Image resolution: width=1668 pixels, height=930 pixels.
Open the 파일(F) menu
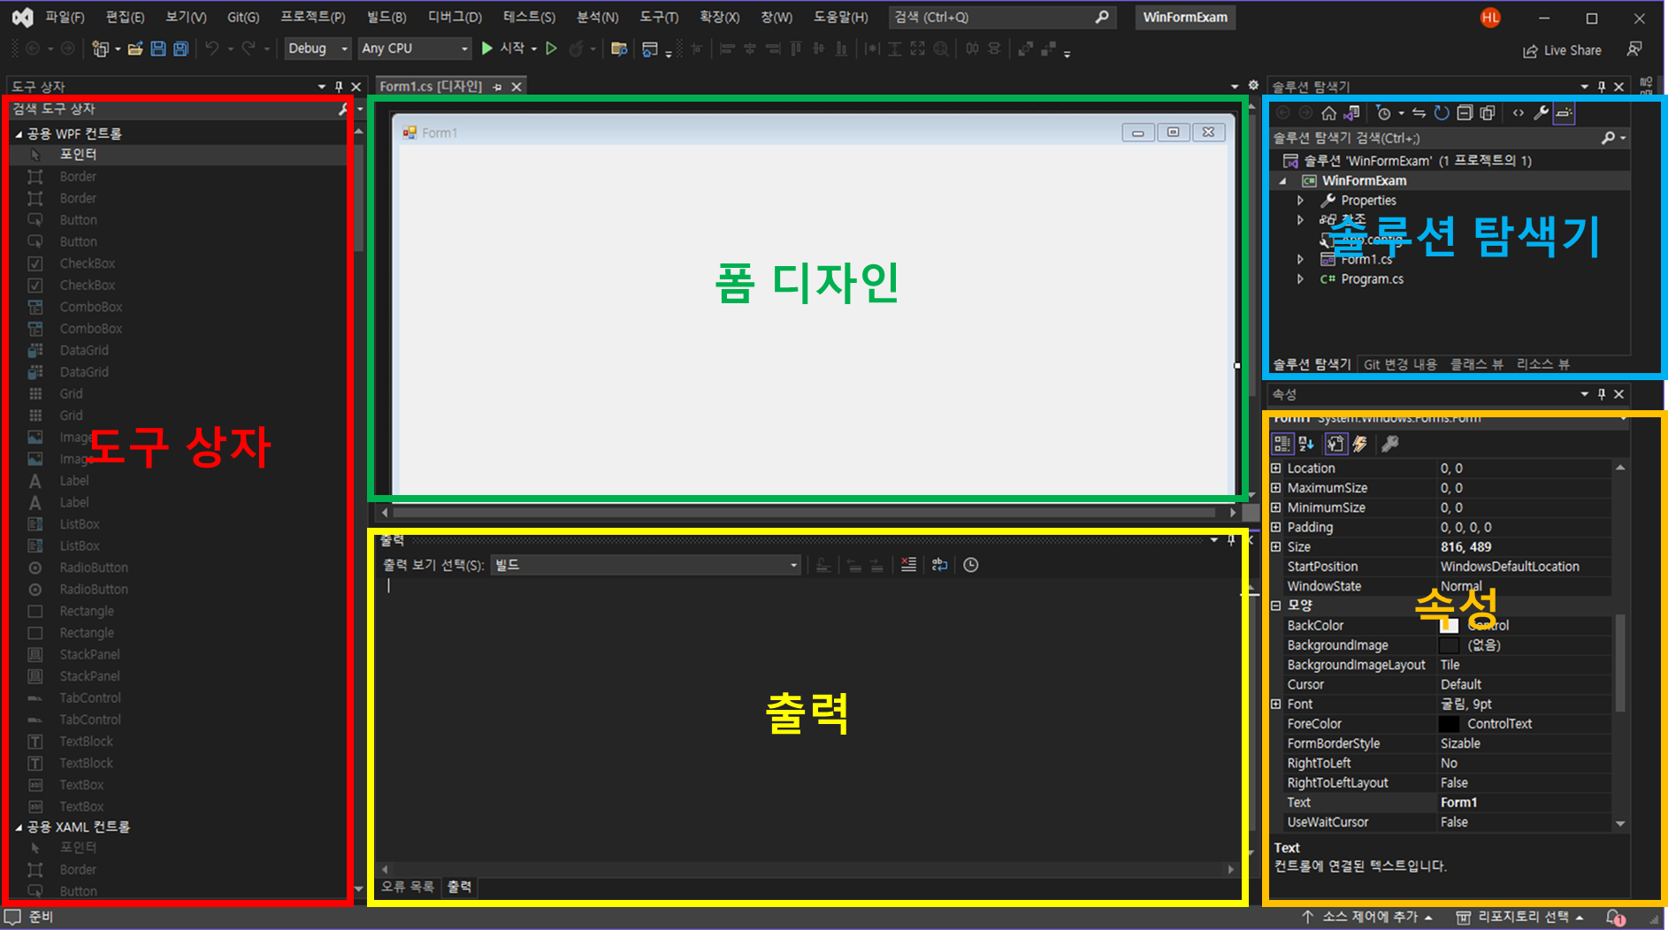coord(65,17)
